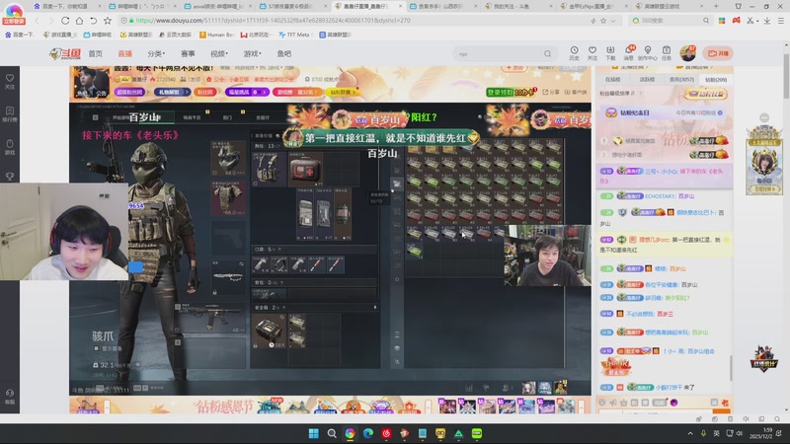Open NetEase Music icon in taskbar
Image resolution: width=790 pixels, height=444 pixels.
[x=386, y=433]
